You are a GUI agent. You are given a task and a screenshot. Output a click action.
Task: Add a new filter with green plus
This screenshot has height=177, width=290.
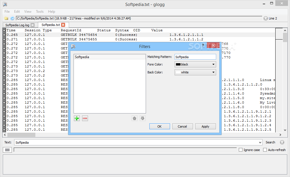pos(77,118)
